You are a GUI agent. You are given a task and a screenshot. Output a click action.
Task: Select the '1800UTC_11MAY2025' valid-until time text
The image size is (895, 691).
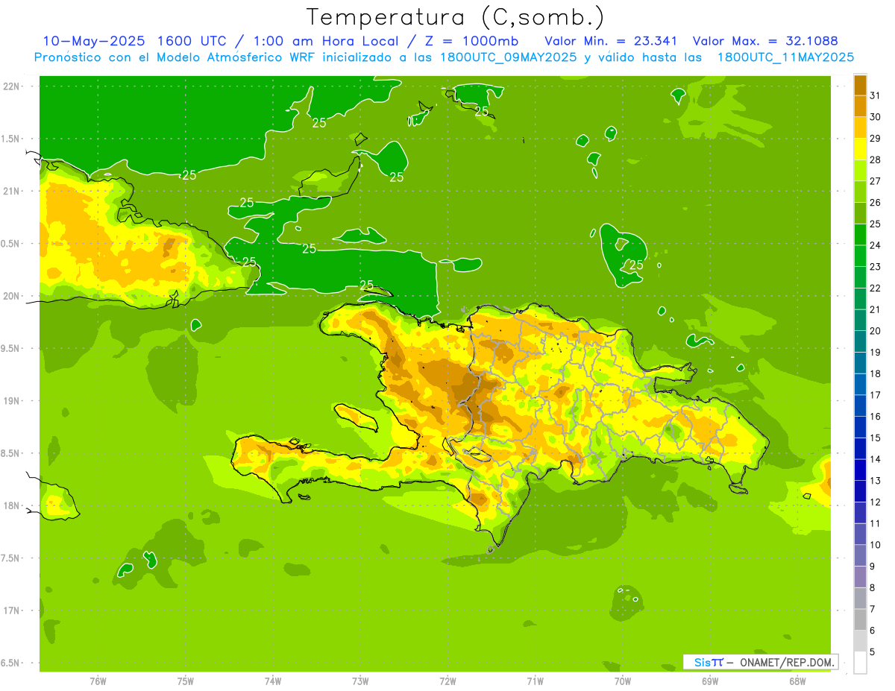pyautogui.click(x=785, y=57)
